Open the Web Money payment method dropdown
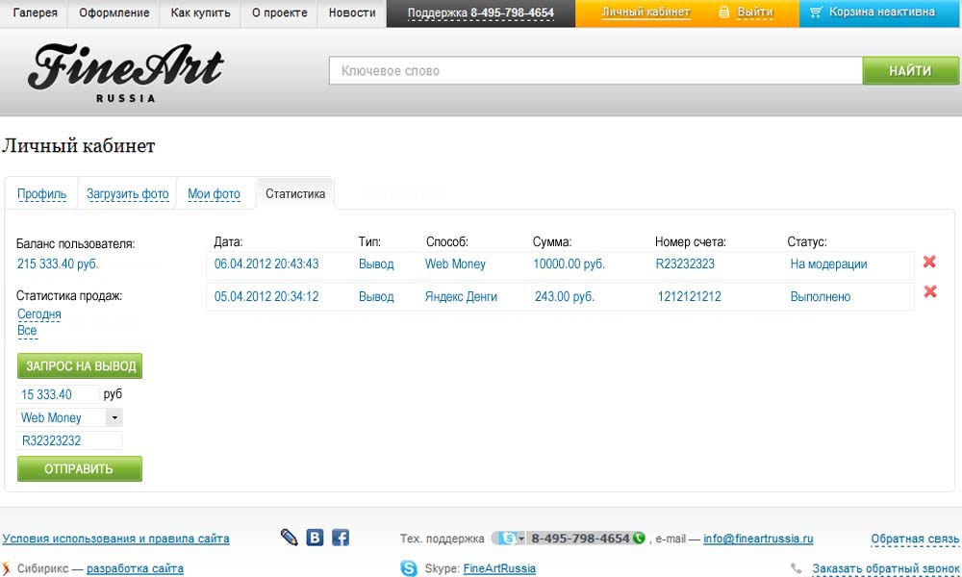The height and width of the screenshot is (577, 962). point(114,417)
